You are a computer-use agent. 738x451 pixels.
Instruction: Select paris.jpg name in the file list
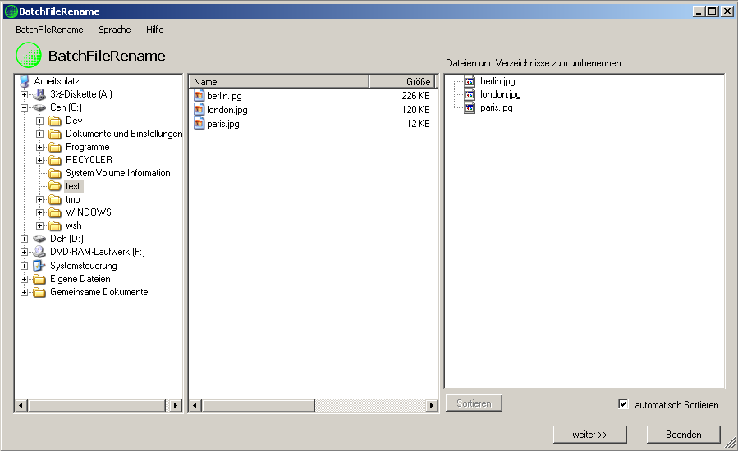pos(223,124)
